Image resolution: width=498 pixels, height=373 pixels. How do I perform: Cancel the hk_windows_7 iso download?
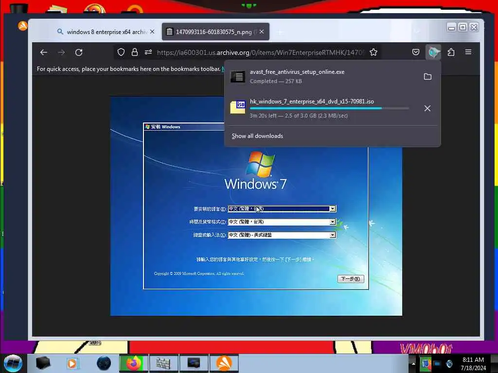[x=427, y=108]
